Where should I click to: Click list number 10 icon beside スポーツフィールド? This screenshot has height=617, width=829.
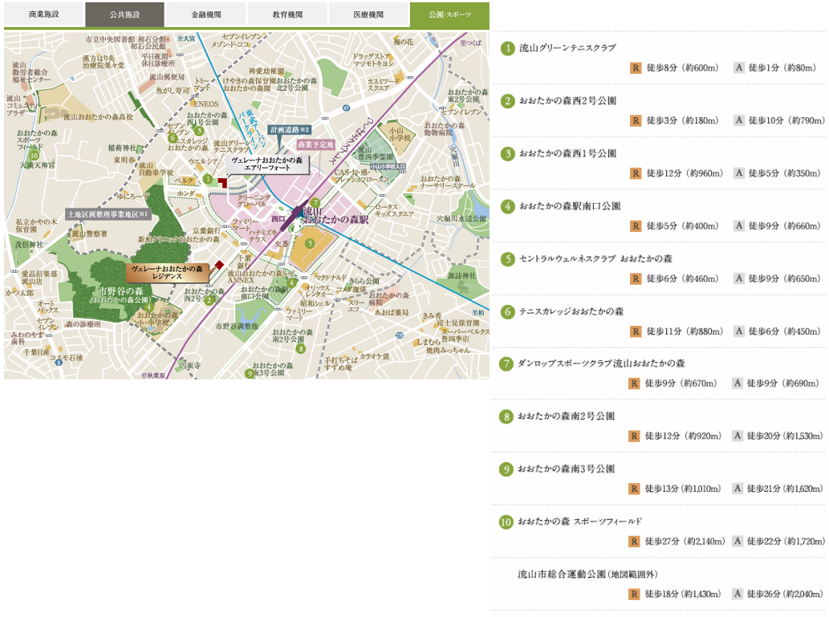click(506, 522)
